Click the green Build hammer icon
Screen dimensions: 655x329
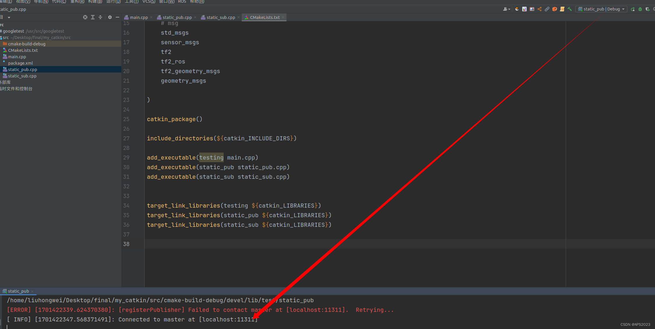(x=570, y=9)
